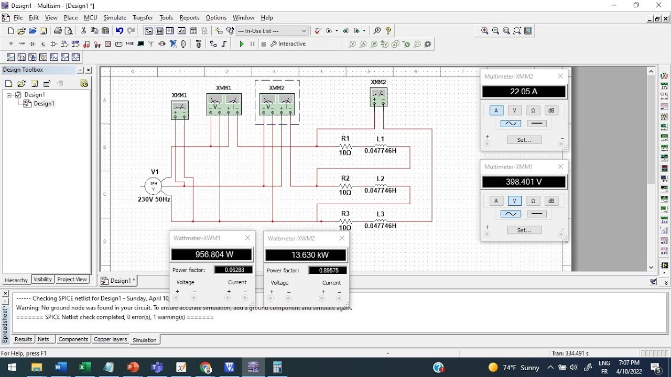
Task: Collapse the Design1 tree node
Action: (9, 95)
